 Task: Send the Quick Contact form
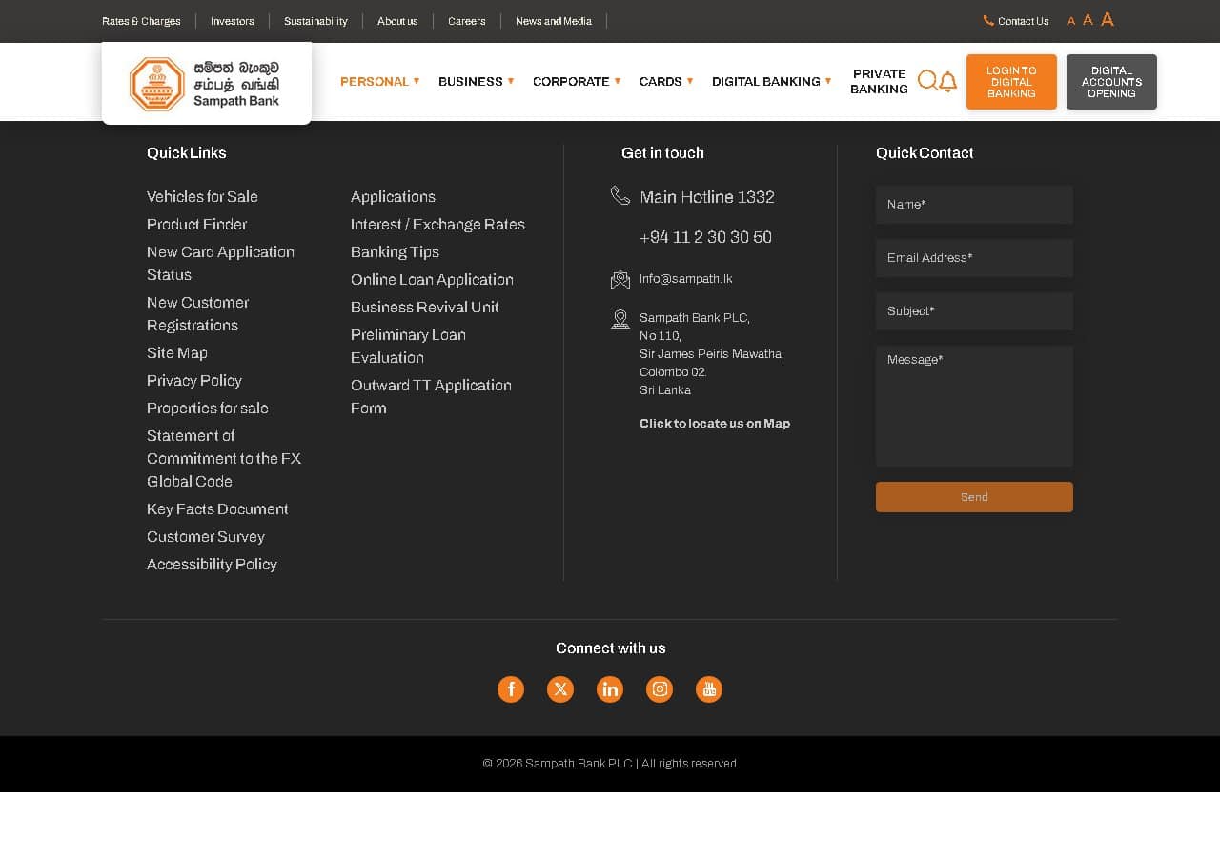(x=974, y=497)
